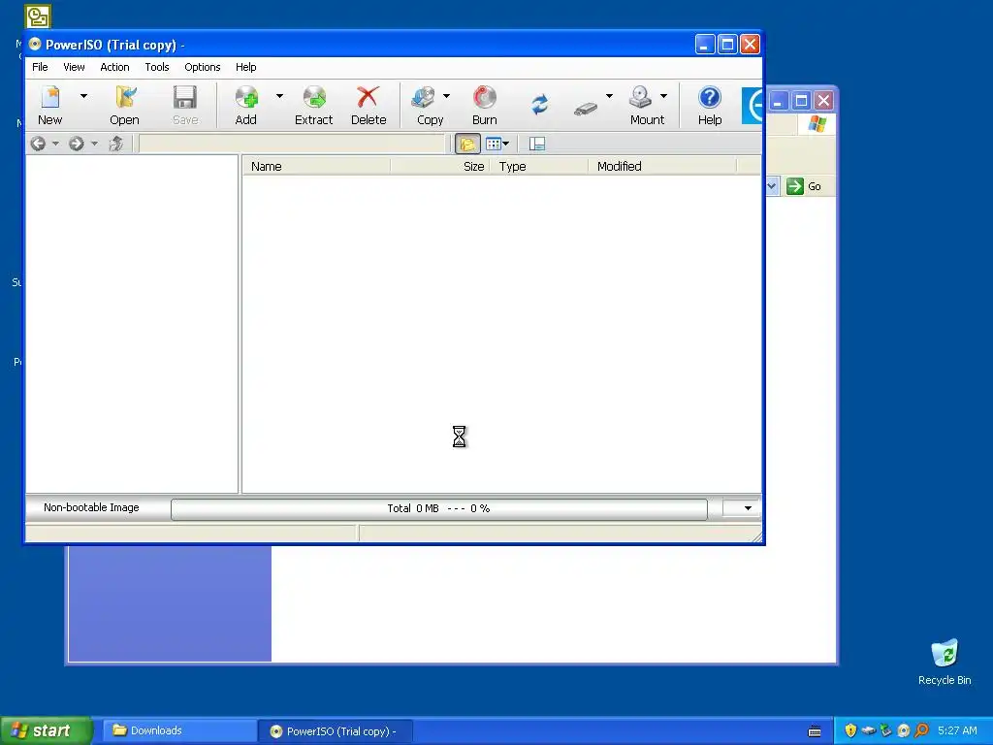Screen dimensions: 993x745
Task: Click the properties pane layout icon
Action: 537,144
